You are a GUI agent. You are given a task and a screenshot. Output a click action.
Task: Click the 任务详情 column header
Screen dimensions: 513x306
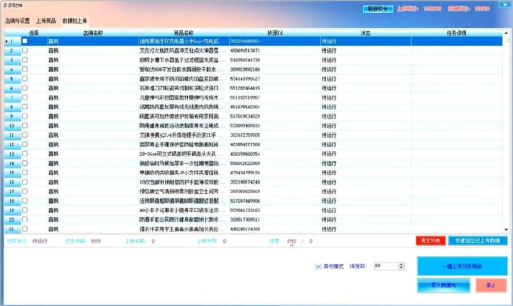coord(457,33)
